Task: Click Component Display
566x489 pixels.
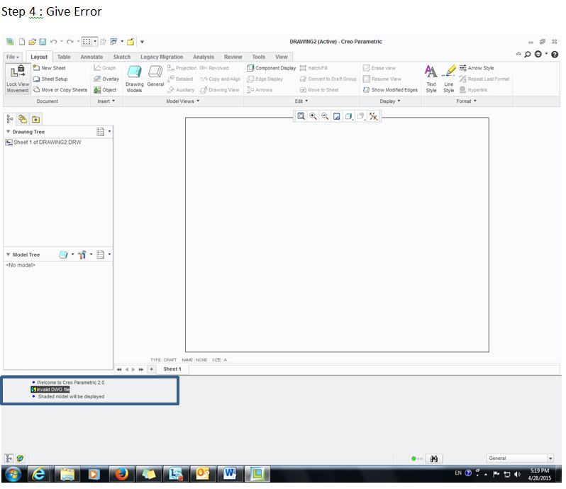Action: (271, 68)
